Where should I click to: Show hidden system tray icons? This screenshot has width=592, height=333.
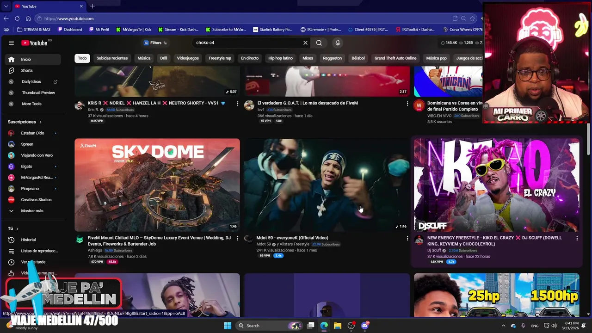point(503,326)
